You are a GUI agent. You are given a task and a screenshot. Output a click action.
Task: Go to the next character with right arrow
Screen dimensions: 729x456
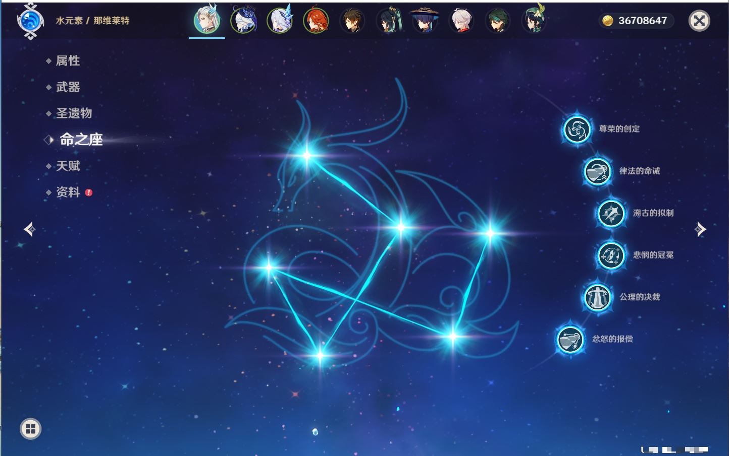(x=700, y=229)
